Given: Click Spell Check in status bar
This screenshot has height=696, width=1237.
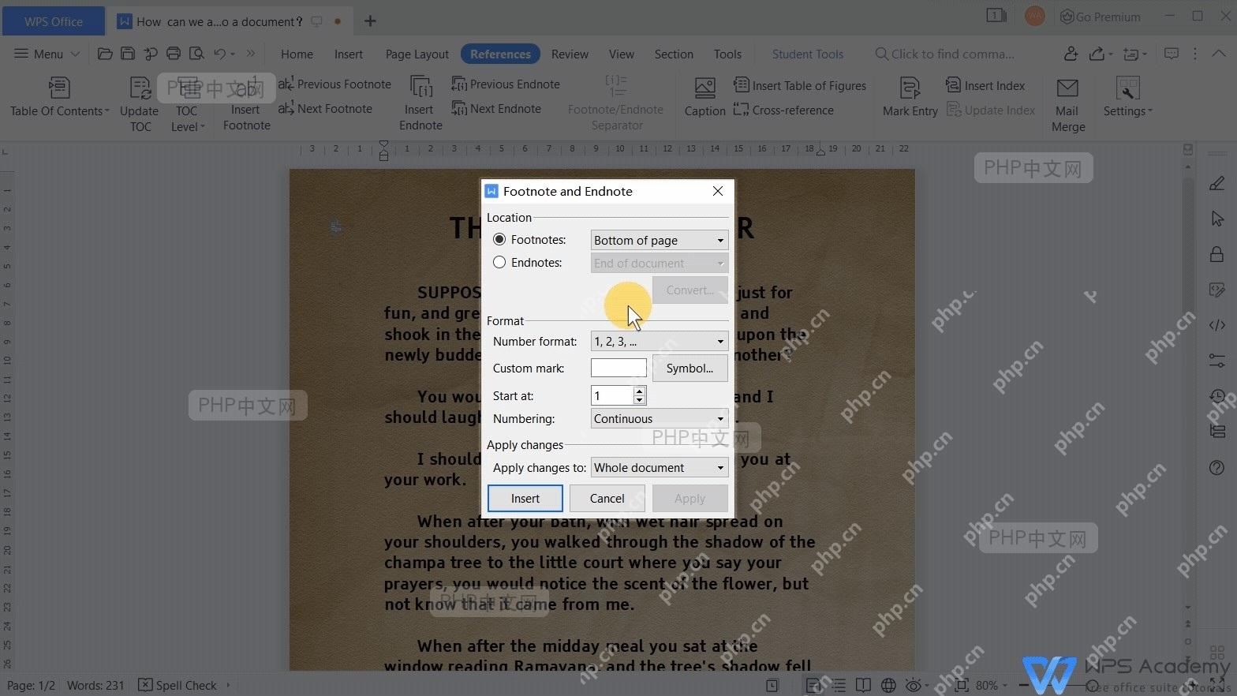Looking at the screenshot, I should pyautogui.click(x=178, y=685).
